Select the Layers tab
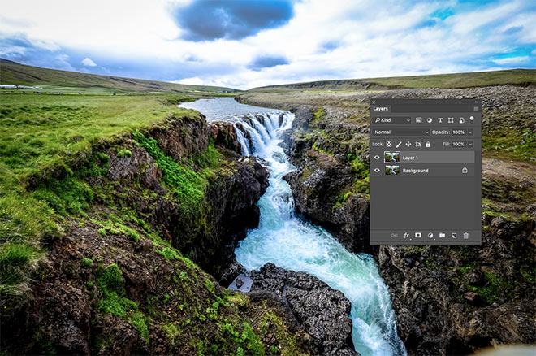The image size is (536, 356). tap(380, 109)
